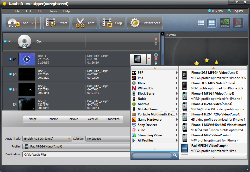
Task: Click the Buy Now cart link
Action: click(215, 11)
